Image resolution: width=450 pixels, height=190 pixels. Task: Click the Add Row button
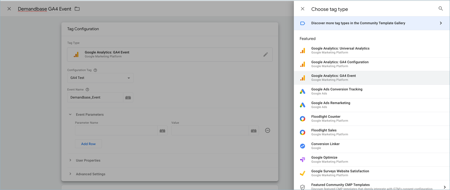pos(88,144)
